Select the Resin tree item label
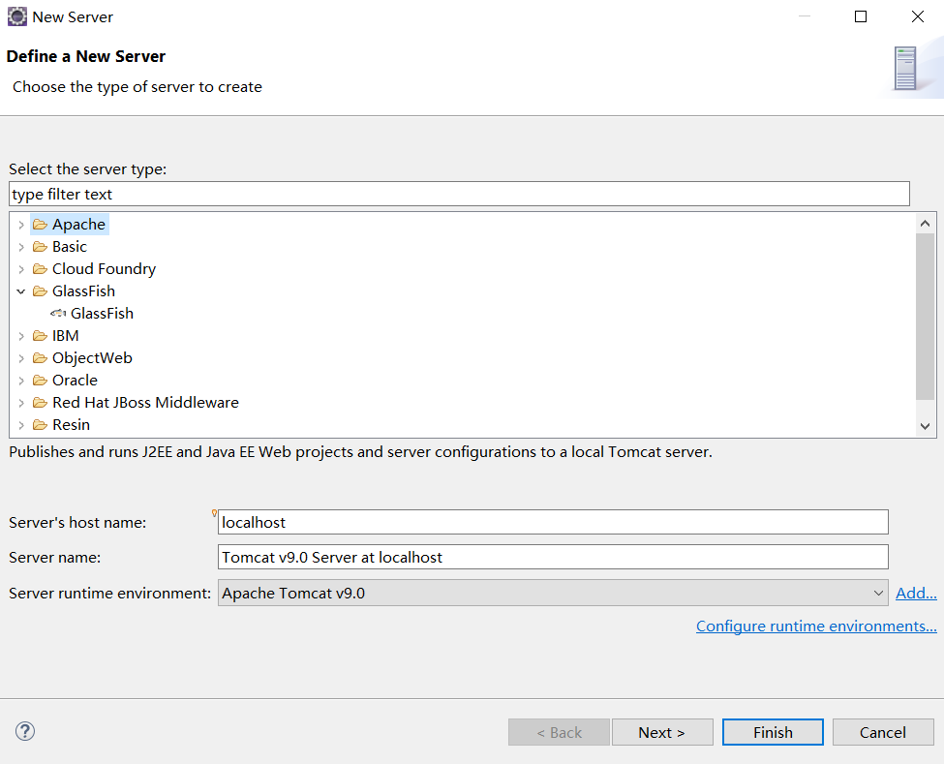944x764 pixels. click(71, 425)
